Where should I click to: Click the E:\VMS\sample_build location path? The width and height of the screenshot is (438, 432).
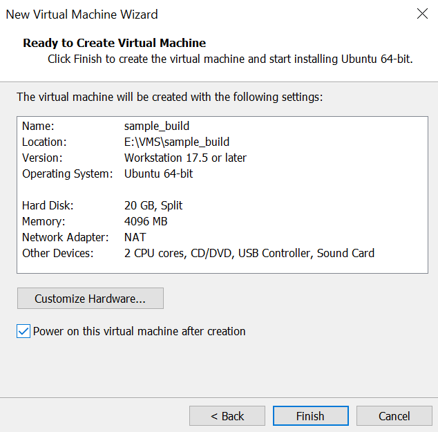(177, 142)
